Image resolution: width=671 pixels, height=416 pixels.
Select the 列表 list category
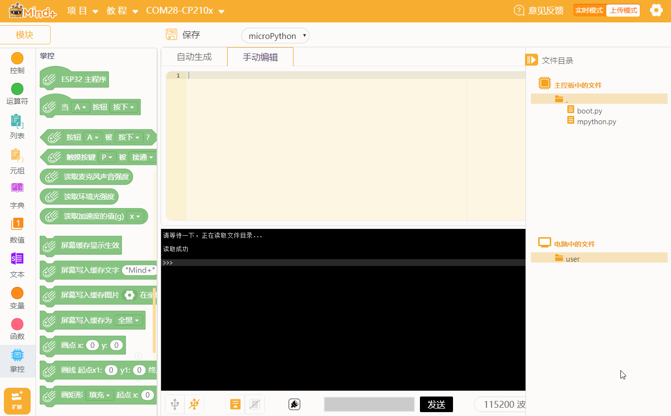coord(17,127)
